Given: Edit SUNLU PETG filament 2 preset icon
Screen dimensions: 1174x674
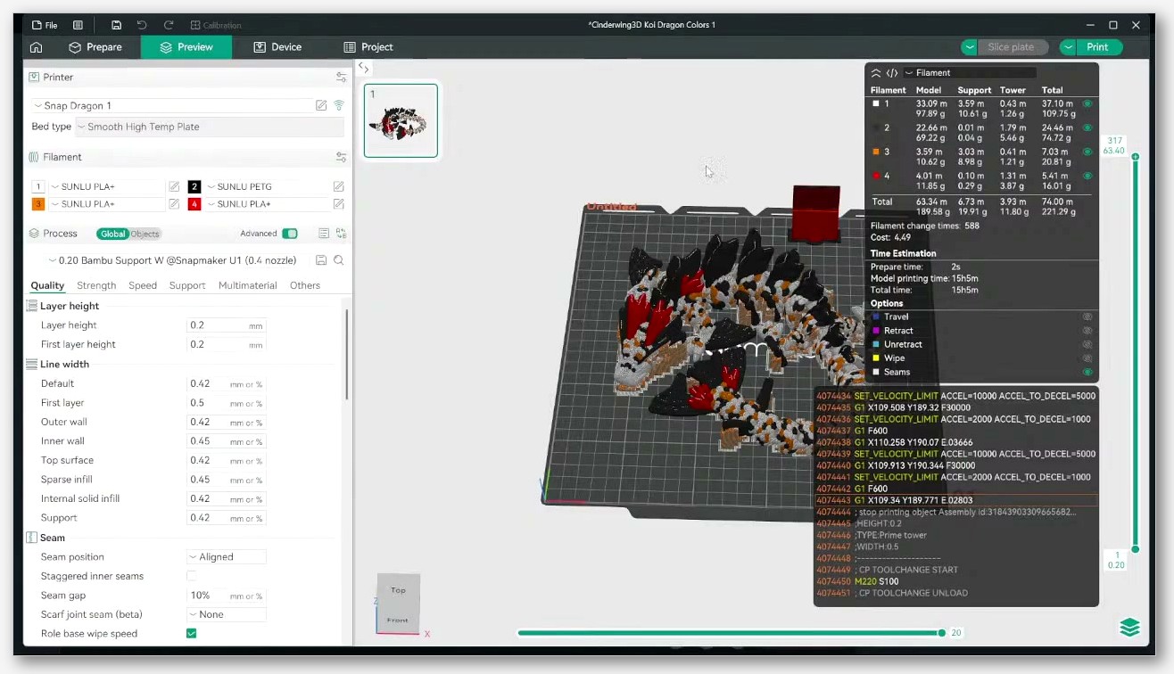Looking at the screenshot, I should click(339, 186).
